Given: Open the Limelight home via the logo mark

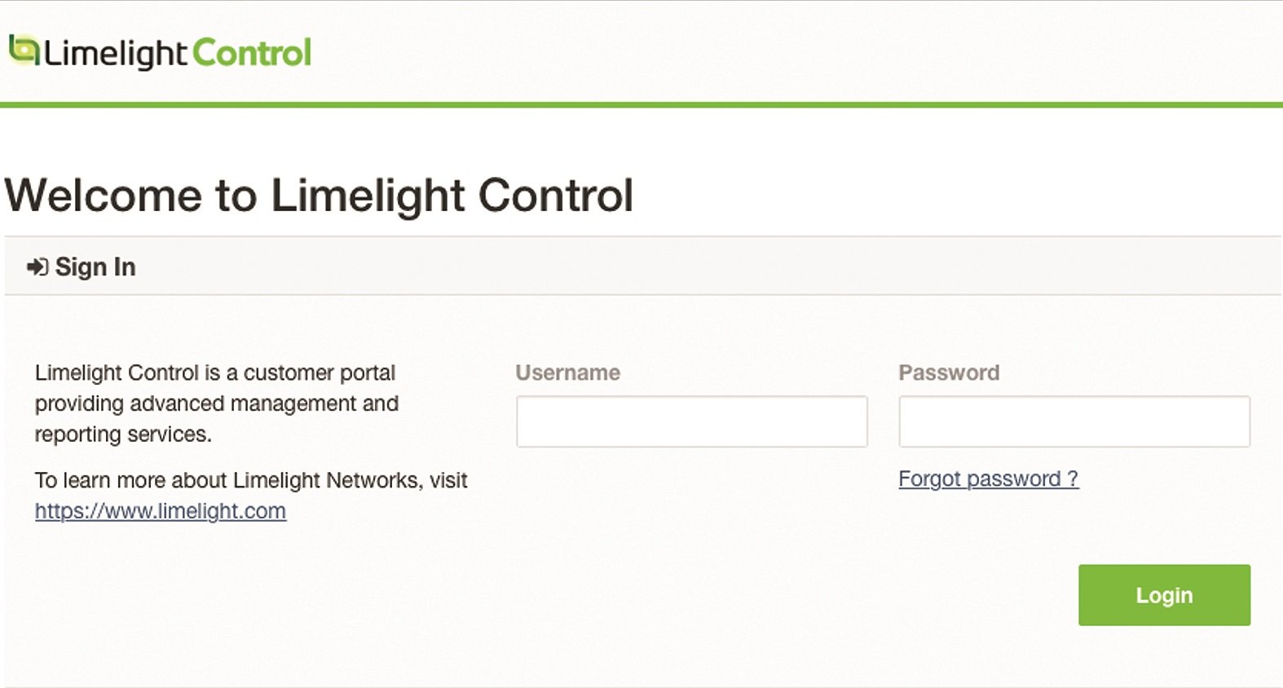Looking at the screenshot, I should (23, 49).
